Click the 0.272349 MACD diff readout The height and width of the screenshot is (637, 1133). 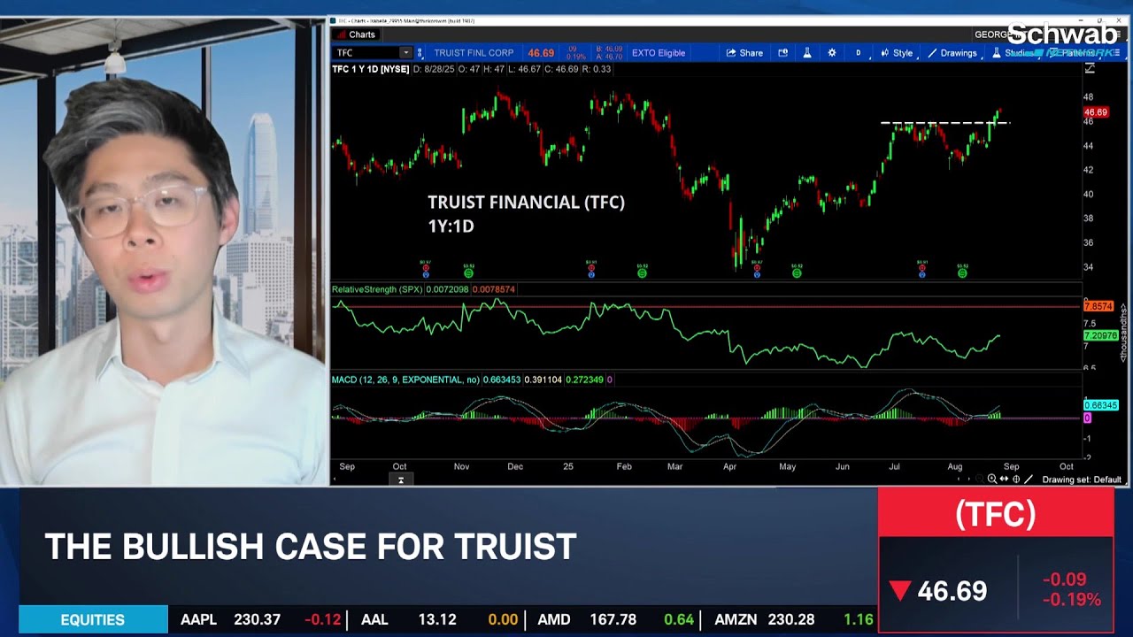[584, 380]
